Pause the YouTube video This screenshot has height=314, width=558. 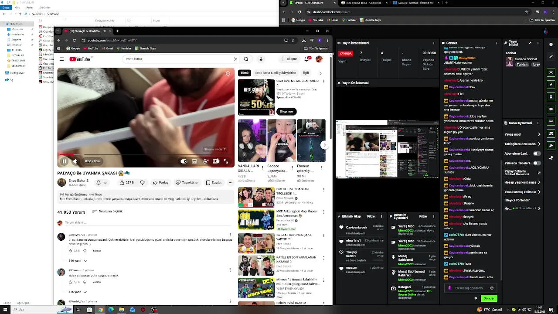64,161
